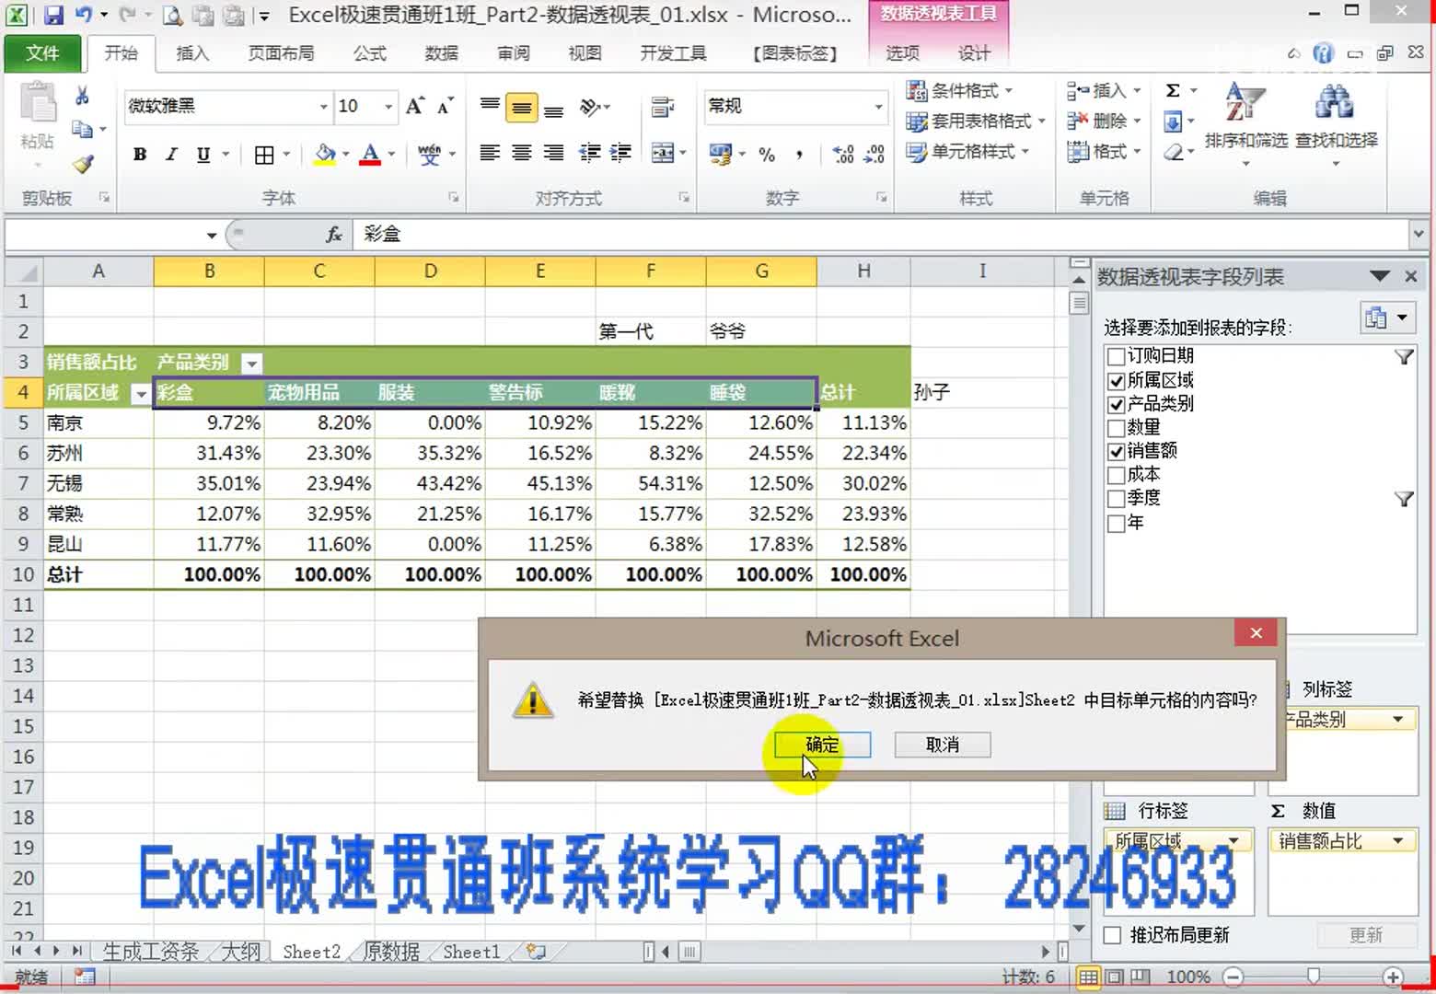Click the Font Color red A icon
Image resolution: width=1436 pixels, height=994 pixels.
tap(370, 155)
